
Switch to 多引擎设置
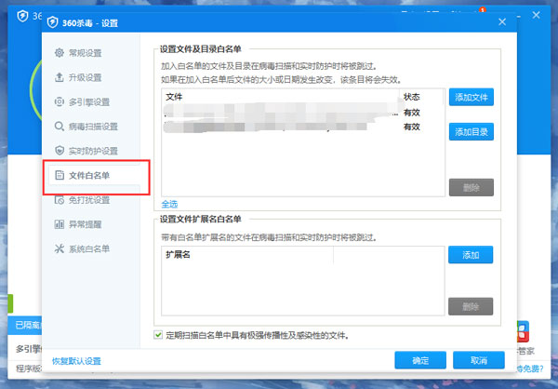91,101
